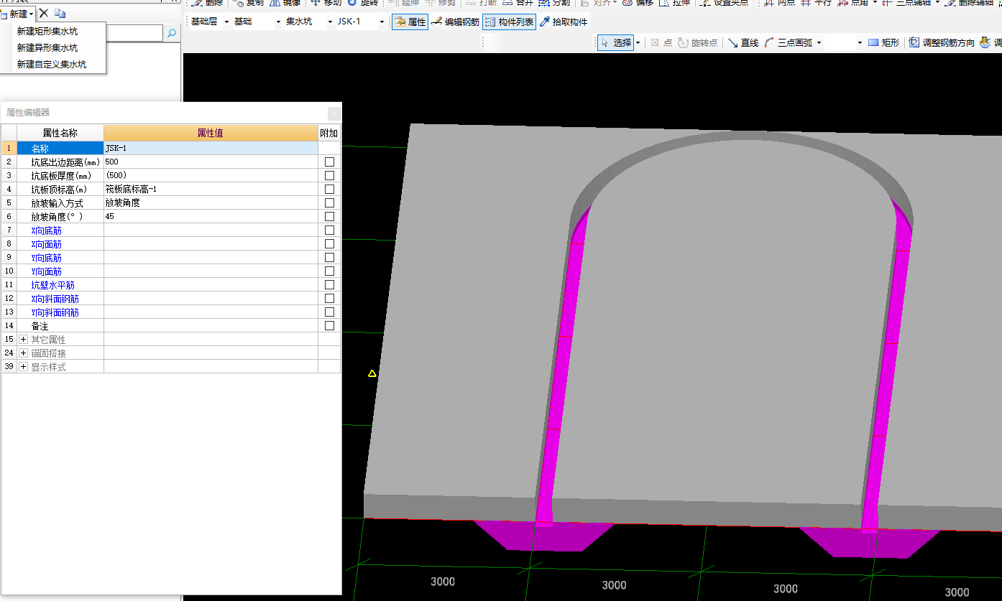Select the 矩形 rectangle drawing tool
This screenshot has height=601, width=1002.
[x=883, y=43]
